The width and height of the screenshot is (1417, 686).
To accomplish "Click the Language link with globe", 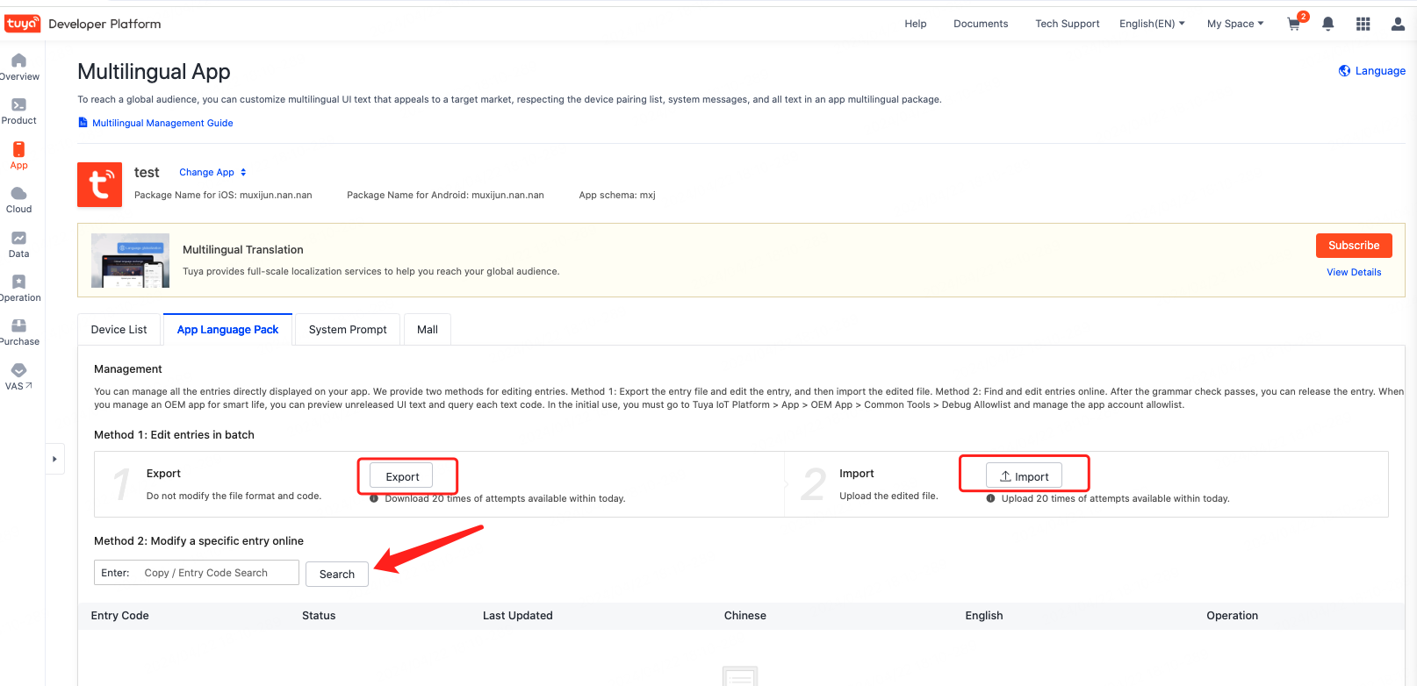I will pyautogui.click(x=1371, y=71).
